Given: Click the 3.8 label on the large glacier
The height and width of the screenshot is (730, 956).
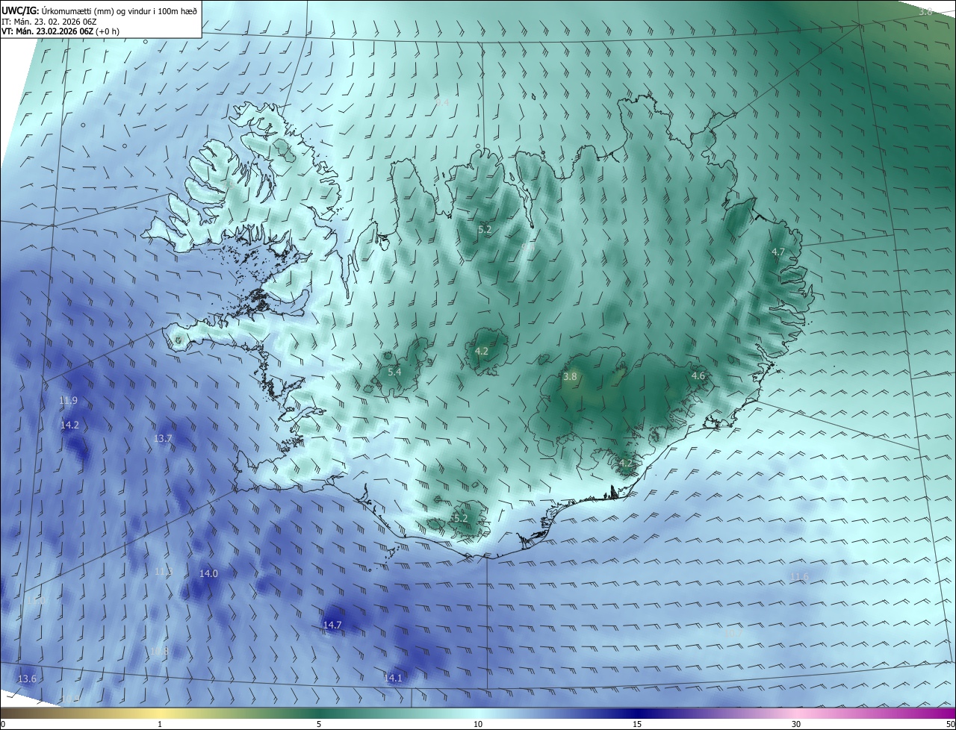Looking at the screenshot, I should click(x=570, y=376).
